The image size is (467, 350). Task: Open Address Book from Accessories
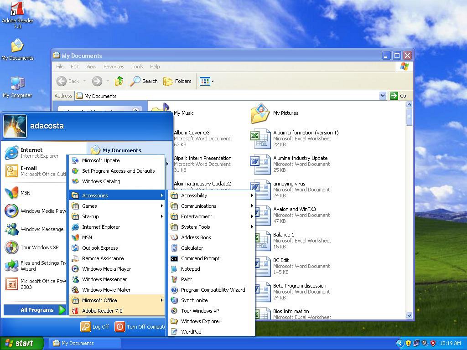pos(212,237)
